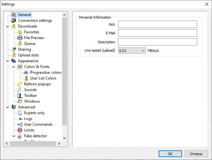Screen dimensions: 212x160
Task: Click the Upload slots icon
Action: (14, 55)
